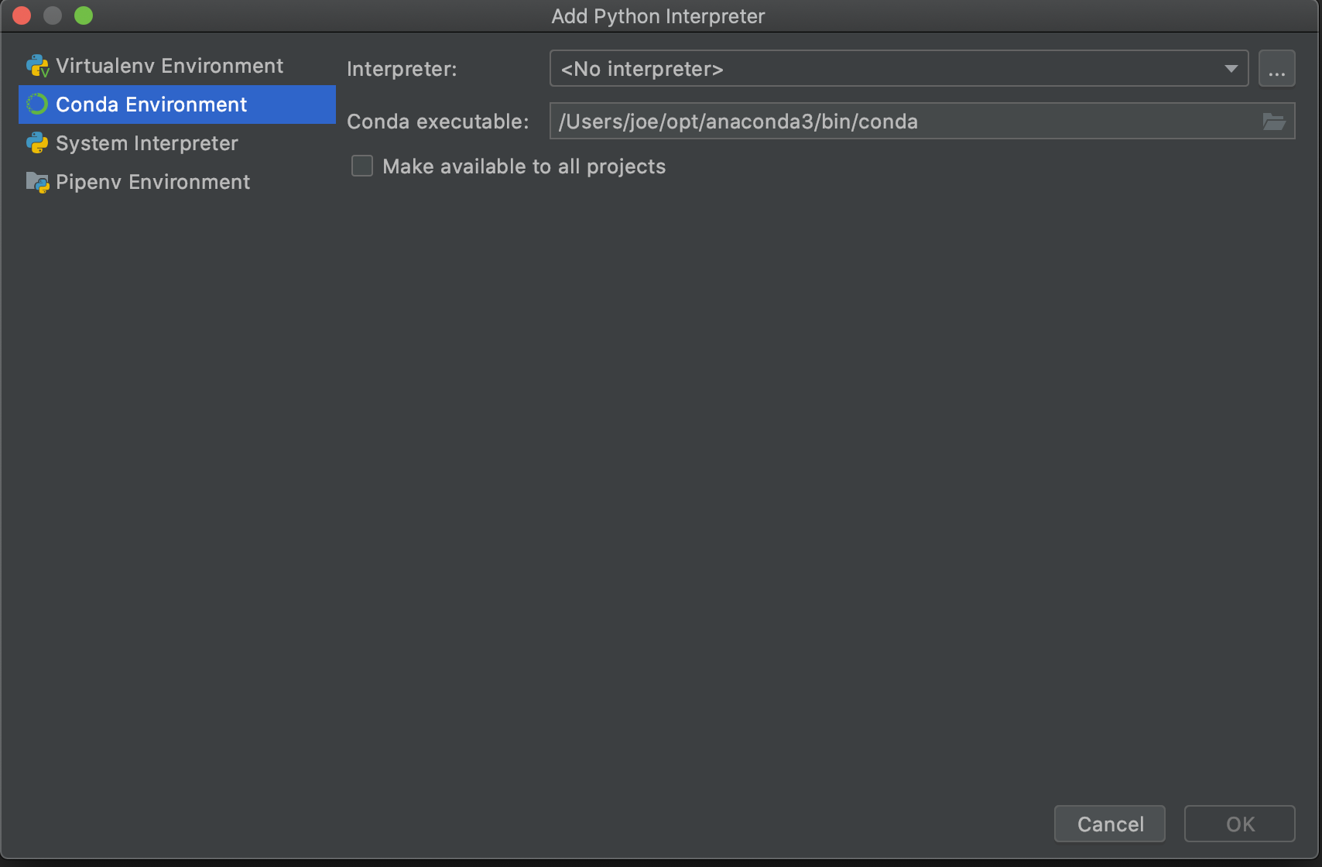Cancel the Add Python Interpreter dialog

1109,824
